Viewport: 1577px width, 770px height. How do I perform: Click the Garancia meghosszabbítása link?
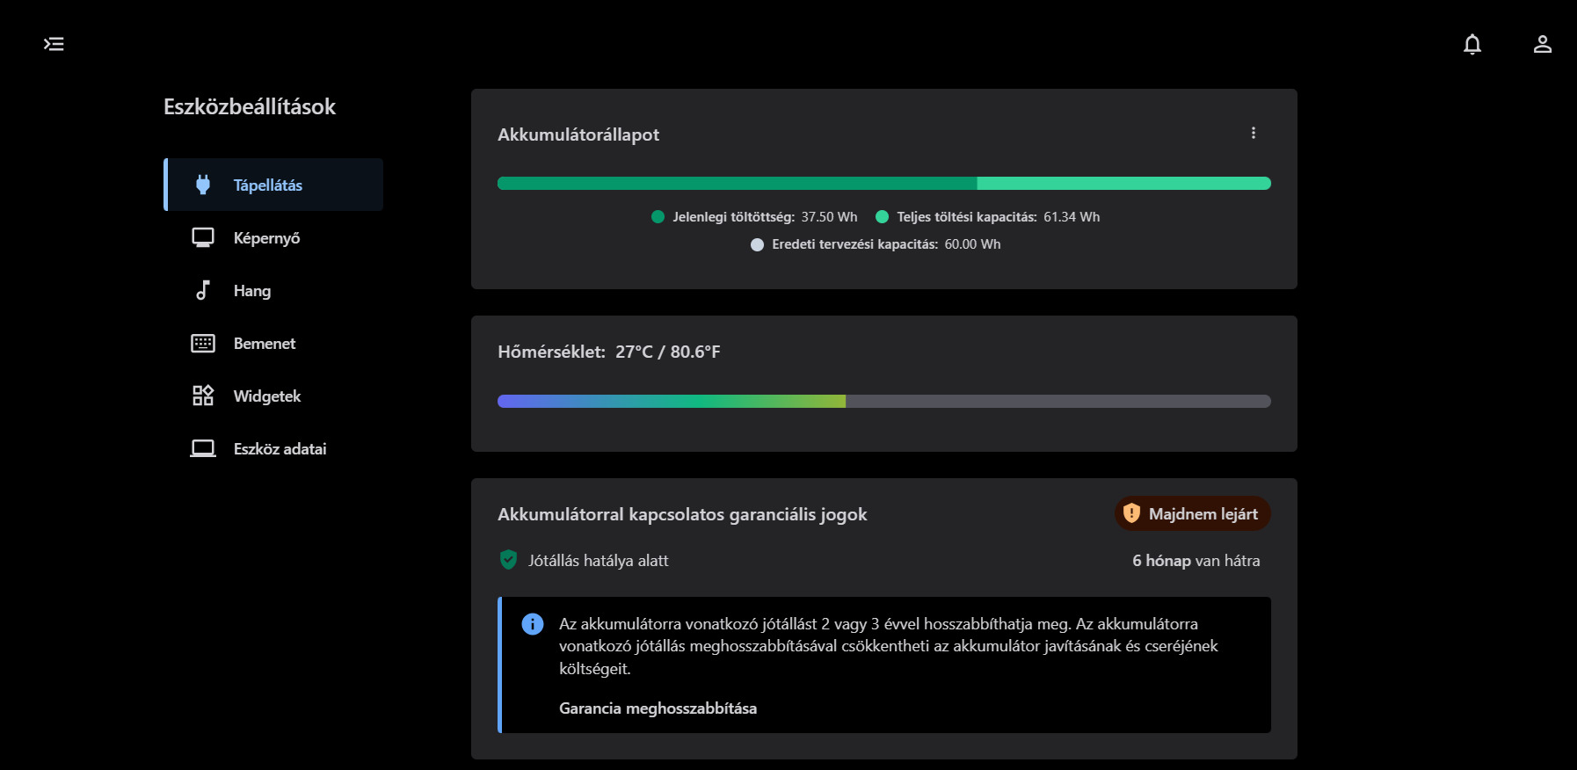658,708
